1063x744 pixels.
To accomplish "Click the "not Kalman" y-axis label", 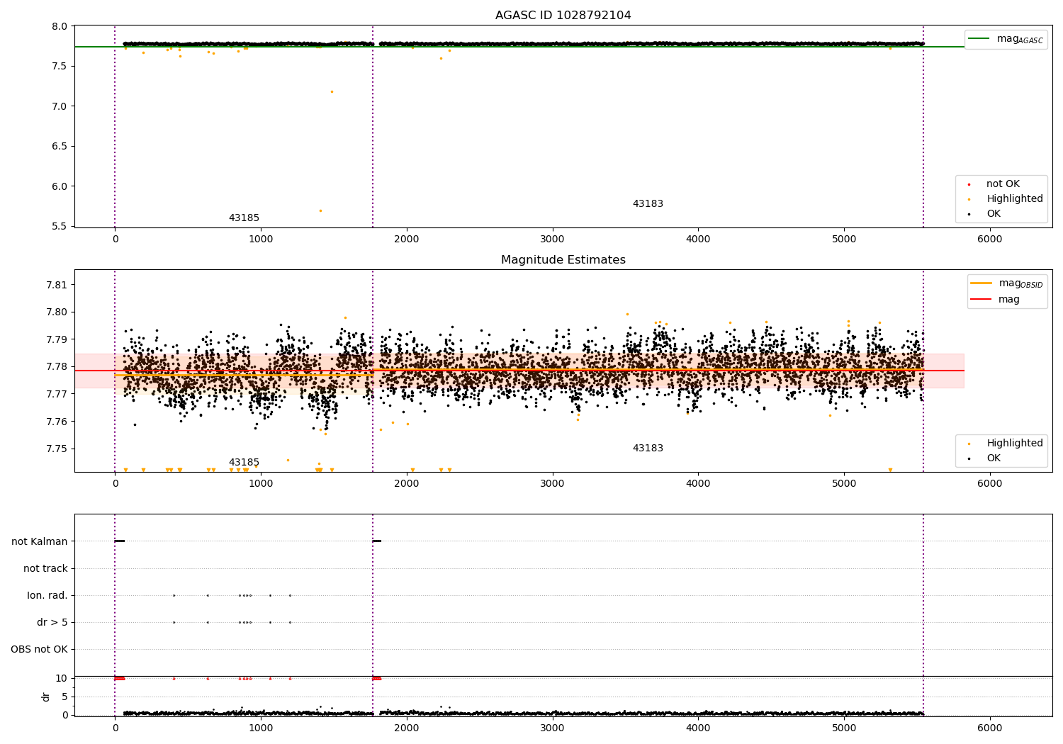I will click(40, 541).
